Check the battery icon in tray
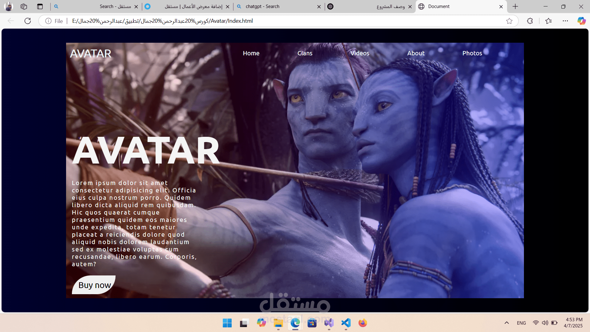 (554, 323)
